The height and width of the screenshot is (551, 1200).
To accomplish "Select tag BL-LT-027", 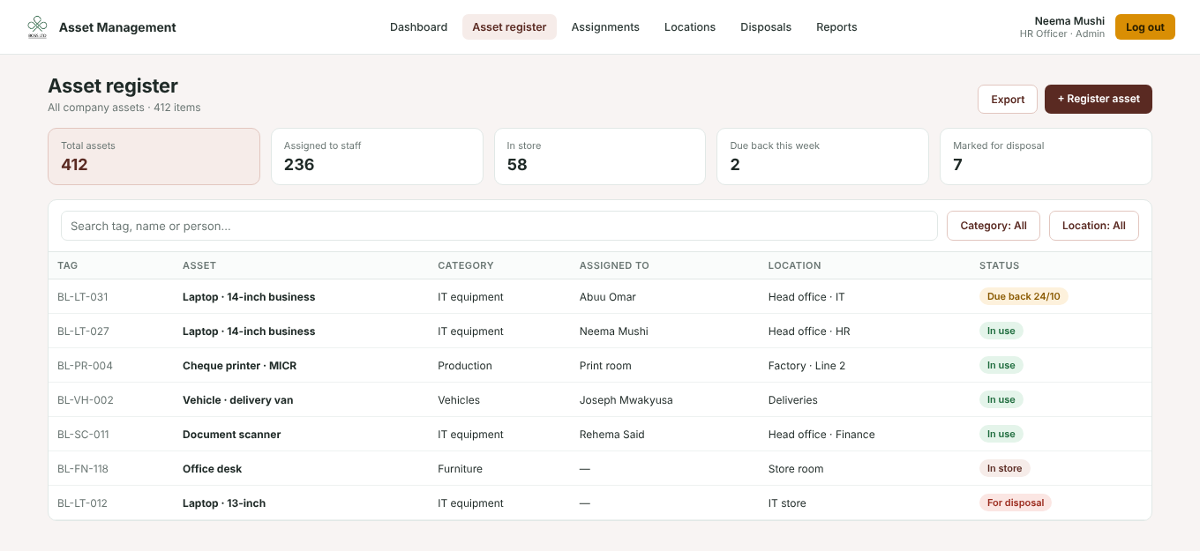I will tap(83, 331).
